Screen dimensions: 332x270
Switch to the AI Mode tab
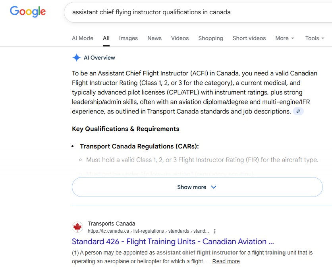pyautogui.click(x=83, y=38)
